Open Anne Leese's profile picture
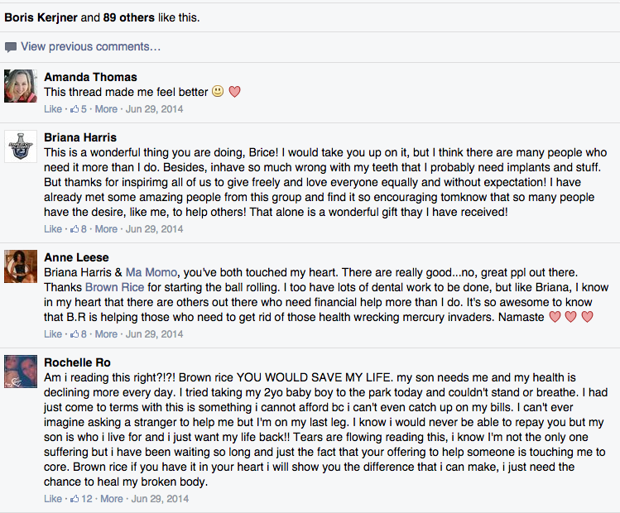The width and height of the screenshot is (620, 513). (x=21, y=266)
